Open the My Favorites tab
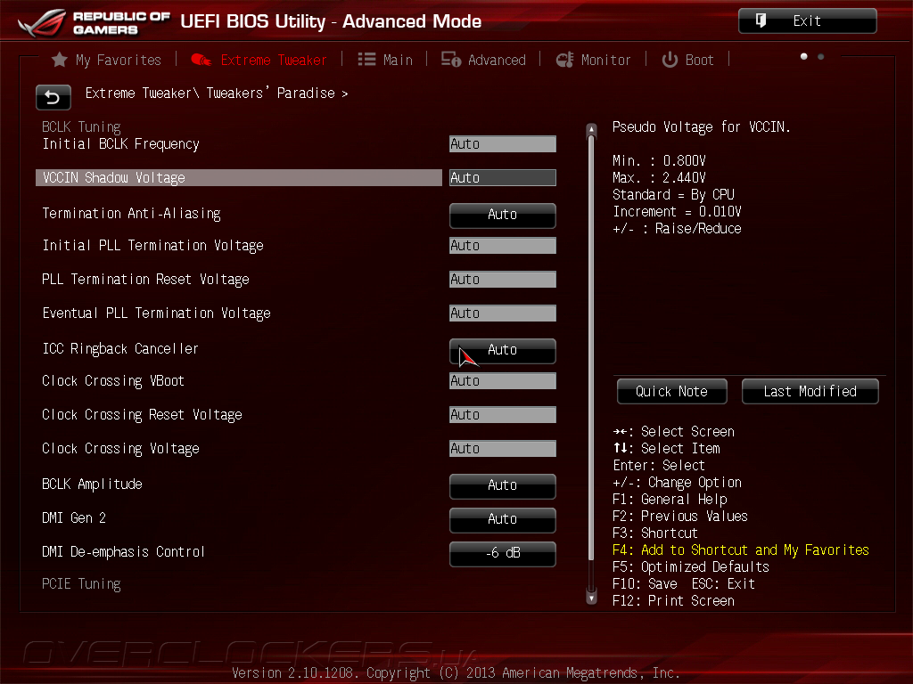 tap(106, 60)
